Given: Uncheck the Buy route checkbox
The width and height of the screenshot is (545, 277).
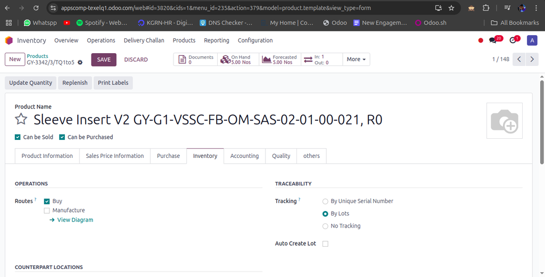Looking at the screenshot, I should pyautogui.click(x=47, y=202).
